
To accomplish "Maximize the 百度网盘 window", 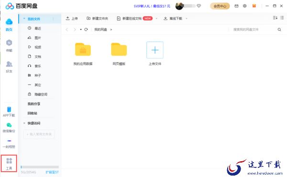I will tap(275, 6).
